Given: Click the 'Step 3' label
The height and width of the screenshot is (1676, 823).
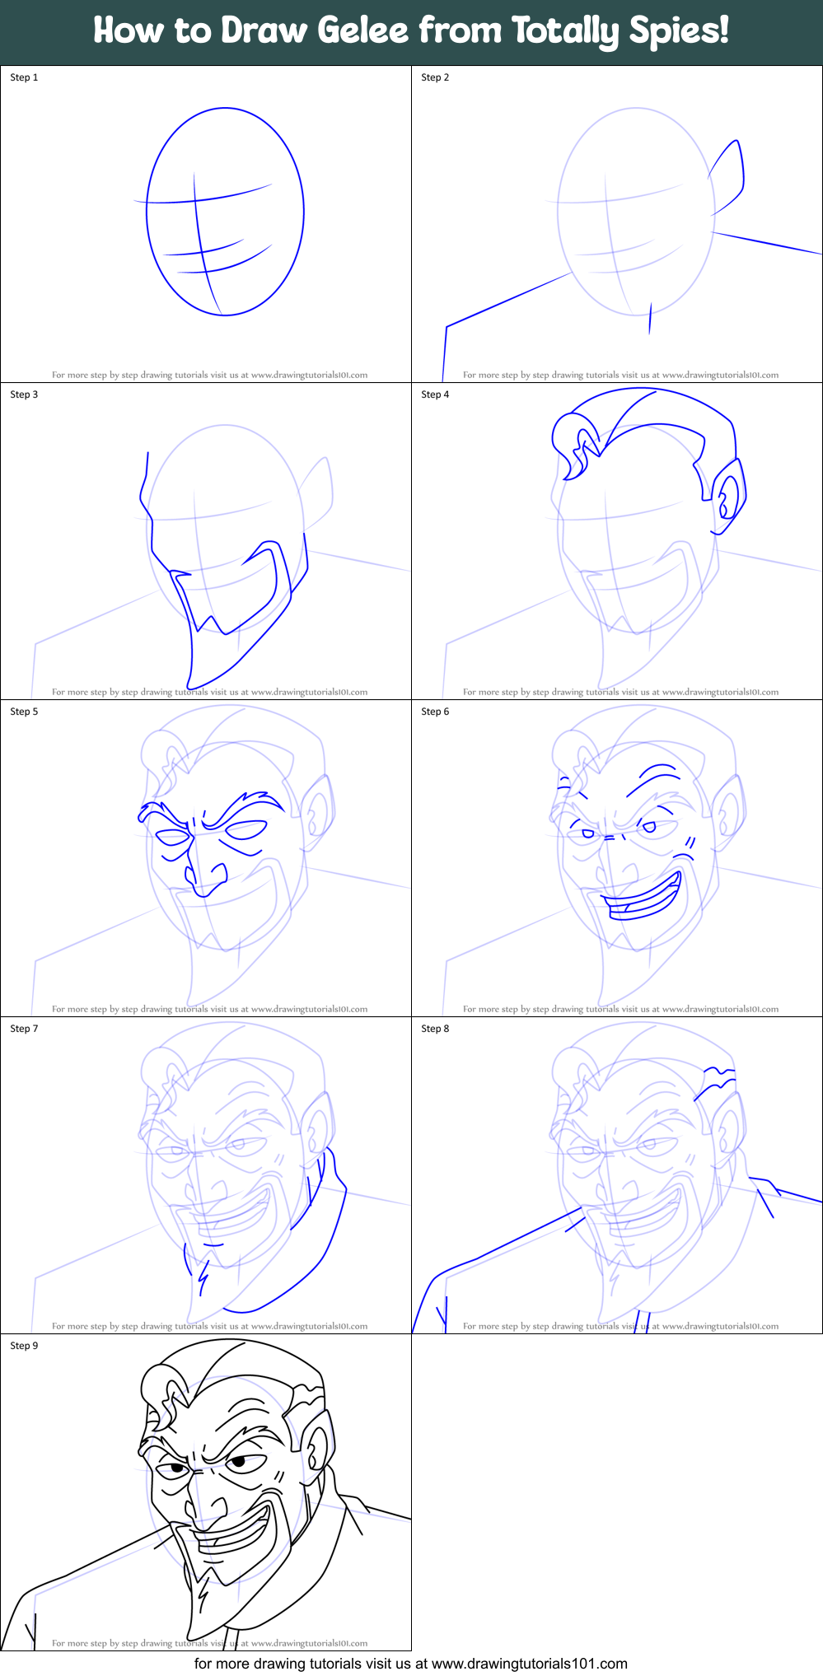Looking at the screenshot, I should pos(24,394).
